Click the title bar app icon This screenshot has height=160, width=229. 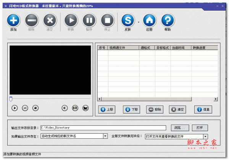pyautogui.click(x=6, y=6)
